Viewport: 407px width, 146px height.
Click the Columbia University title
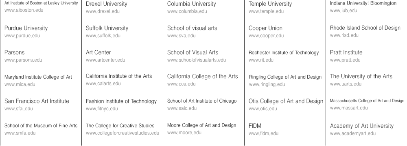pos(192,4)
